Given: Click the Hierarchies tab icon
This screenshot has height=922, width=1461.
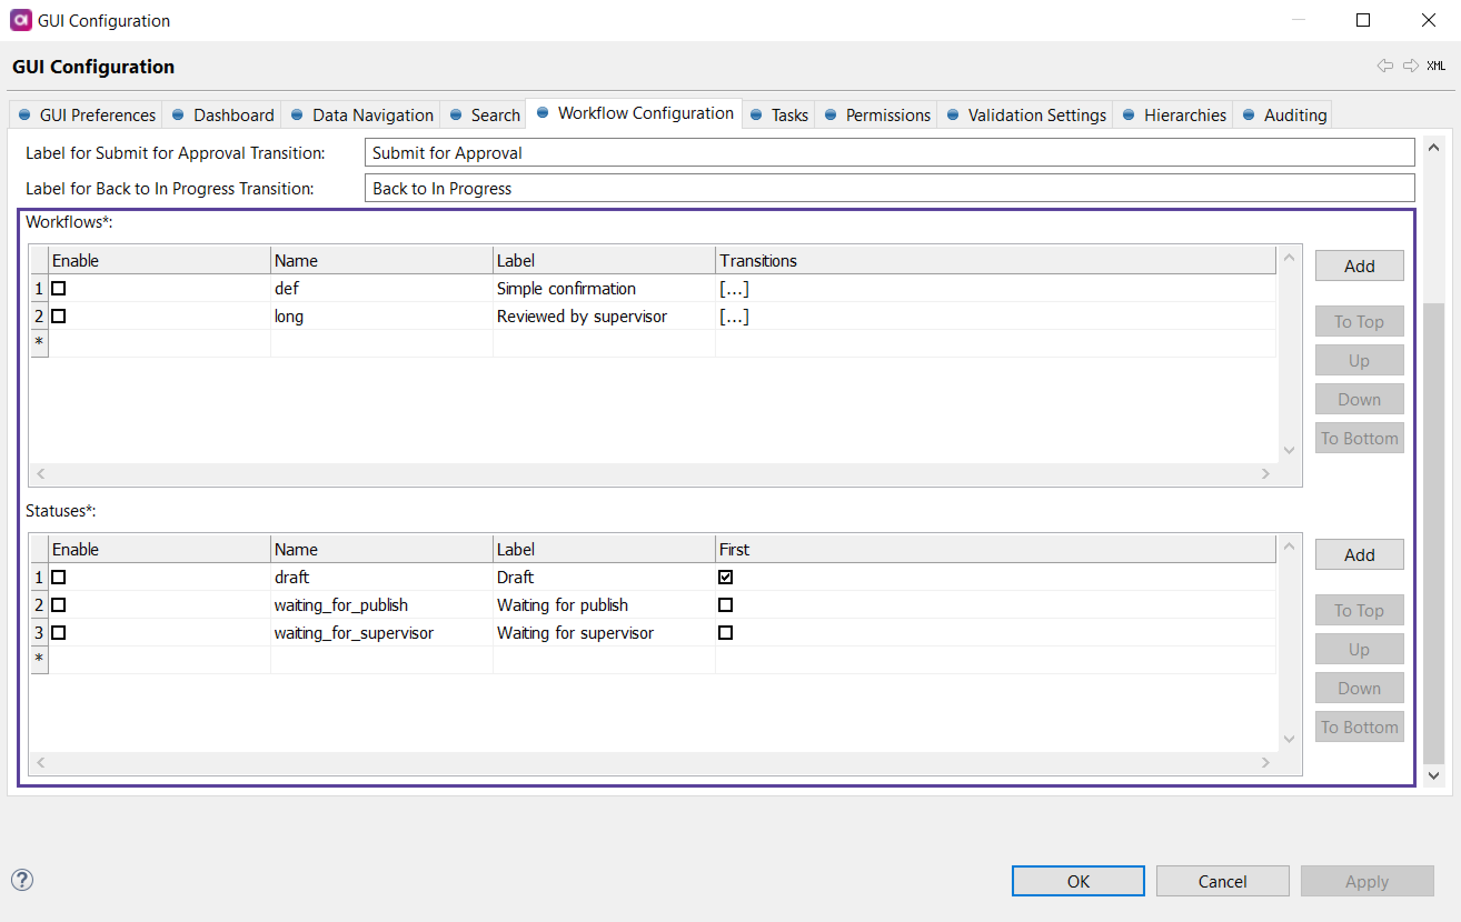Looking at the screenshot, I should pos(1130,114).
